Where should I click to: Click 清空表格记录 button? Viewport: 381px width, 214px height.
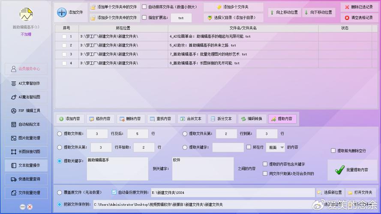click(359, 18)
